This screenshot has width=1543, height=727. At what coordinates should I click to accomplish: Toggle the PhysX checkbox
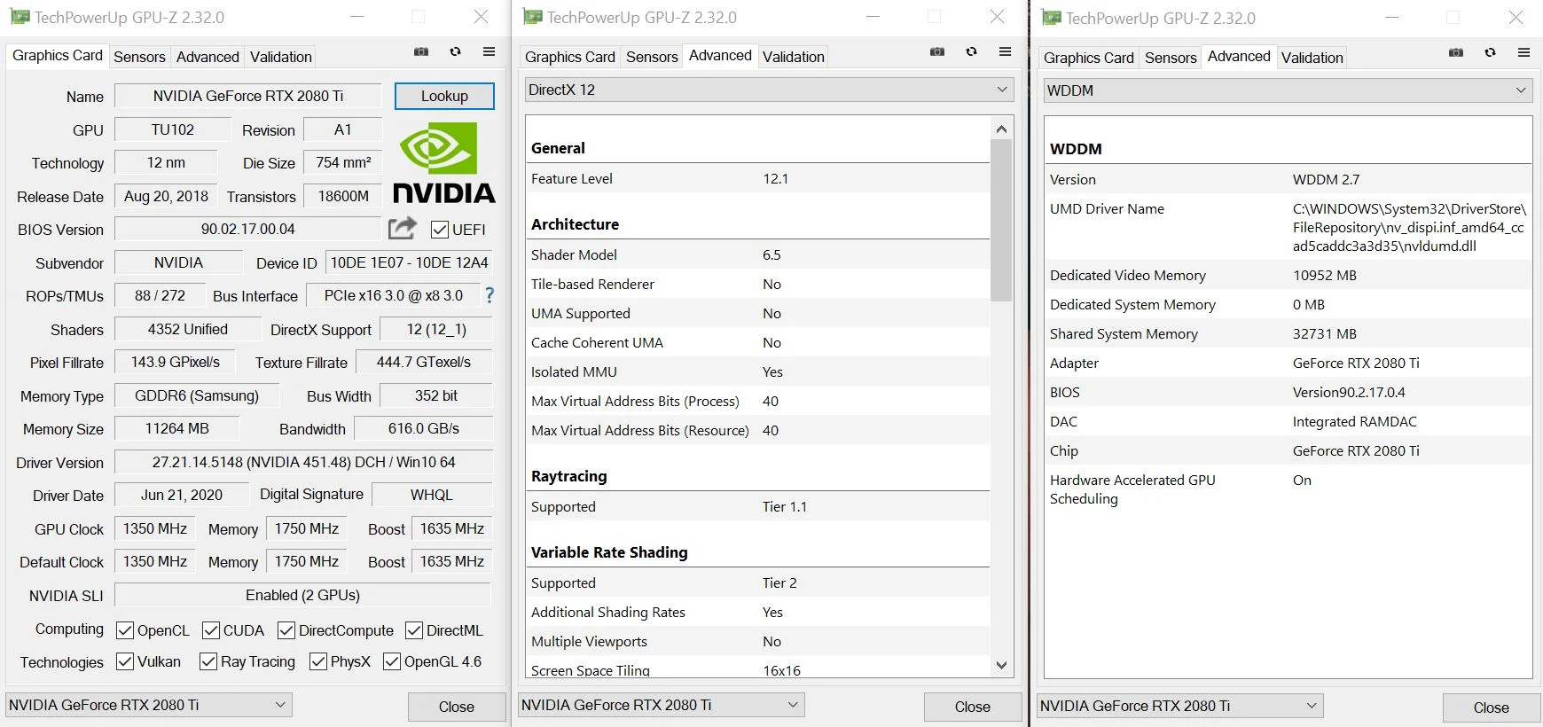click(318, 661)
